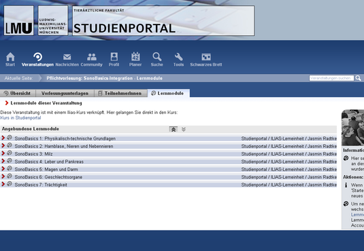This screenshot has width=364, height=251.
Task: Select the Lernmodule tab
Action: [169, 94]
